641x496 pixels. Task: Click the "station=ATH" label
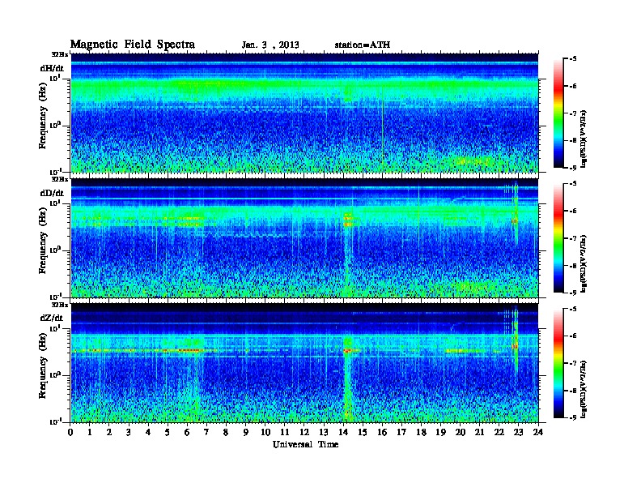click(363, 45)
